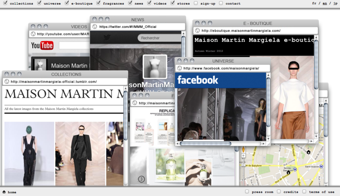
Task: Click scroll up arrow in E-Boutique window
Action: tap(316, 37)
